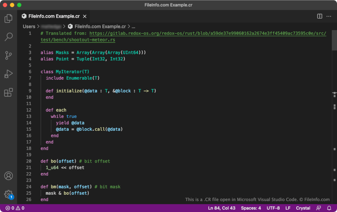337x212 pixels.
Task: Open the Search view in activity bar
Action: tap(8, 37)
